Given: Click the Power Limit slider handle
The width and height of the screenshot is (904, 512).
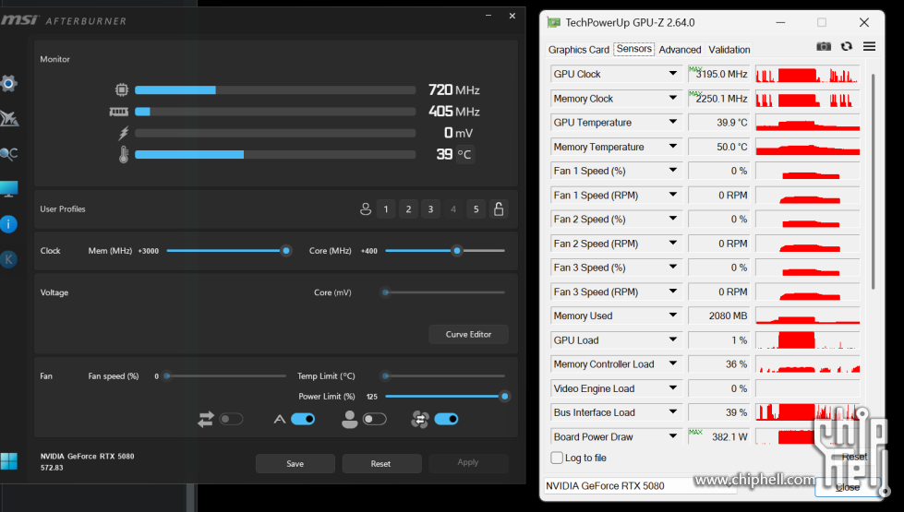Looking at the screenshot, I should tap(504, 397).
